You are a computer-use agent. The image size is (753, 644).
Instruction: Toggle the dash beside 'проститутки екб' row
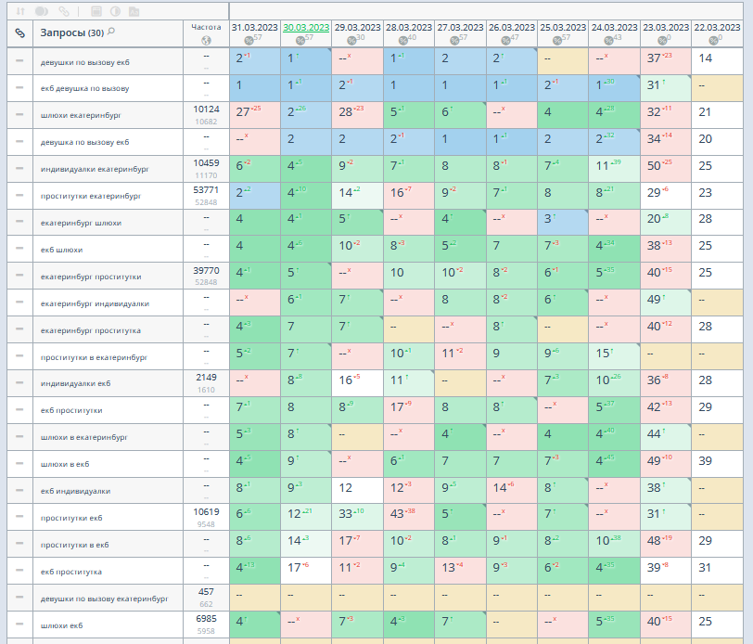coord(19,518)
